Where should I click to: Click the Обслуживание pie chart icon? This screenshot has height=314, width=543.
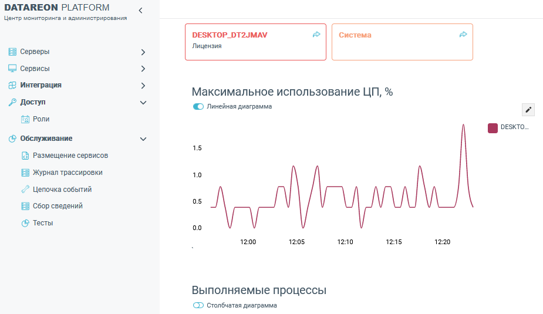[x=12, y=139]
